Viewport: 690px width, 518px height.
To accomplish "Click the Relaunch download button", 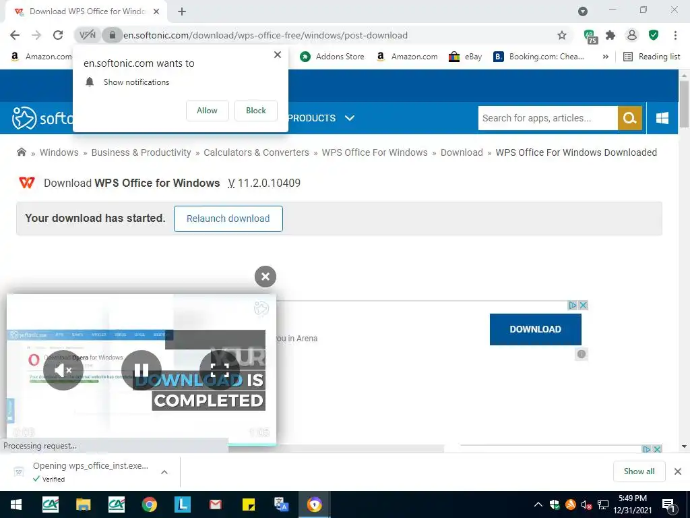I will click(x=228, y=219).
